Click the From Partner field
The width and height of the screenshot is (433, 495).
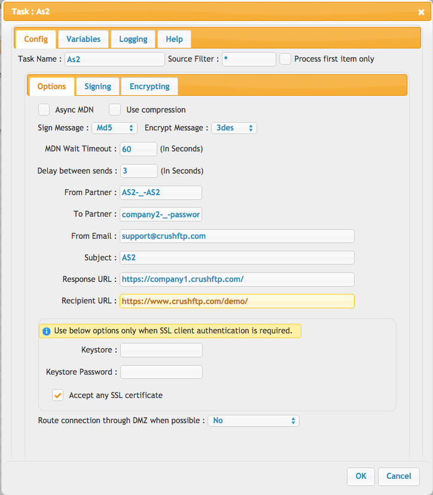pos(161,193)
